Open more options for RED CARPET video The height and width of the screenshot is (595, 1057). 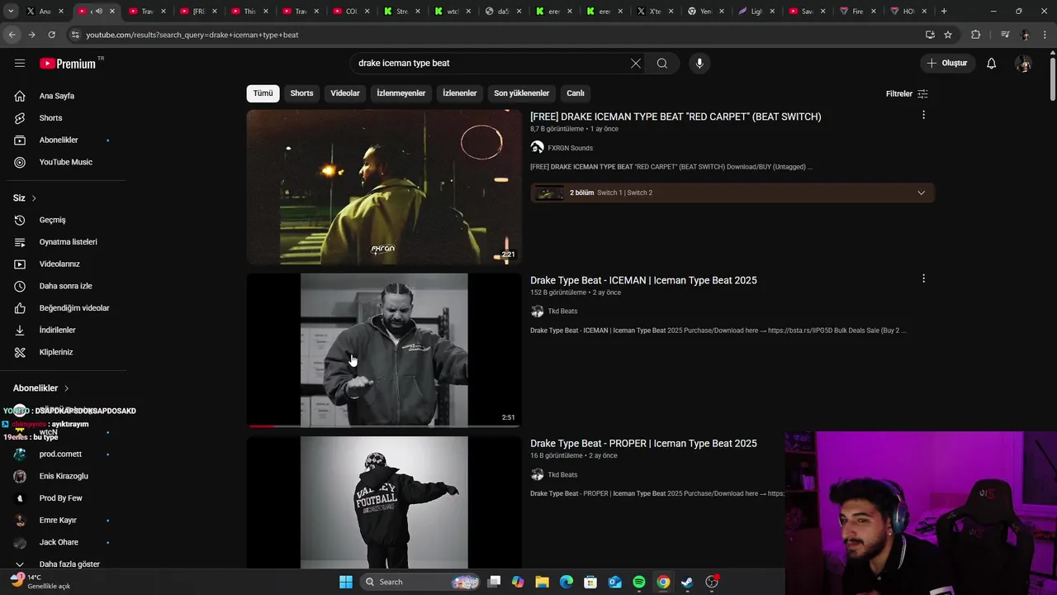(x=923, y=115)
